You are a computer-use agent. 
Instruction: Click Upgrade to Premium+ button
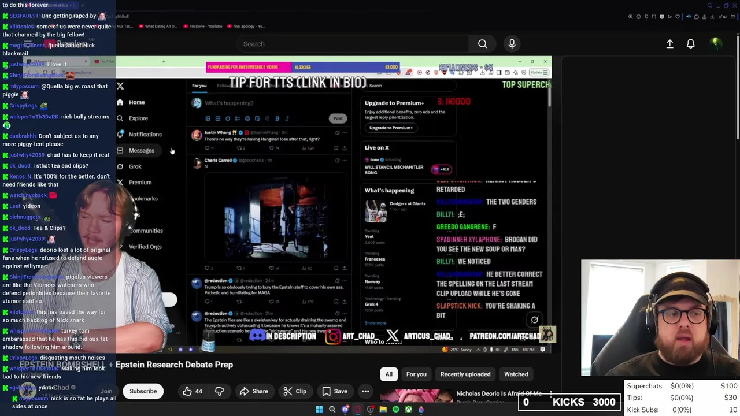[391, 128]
